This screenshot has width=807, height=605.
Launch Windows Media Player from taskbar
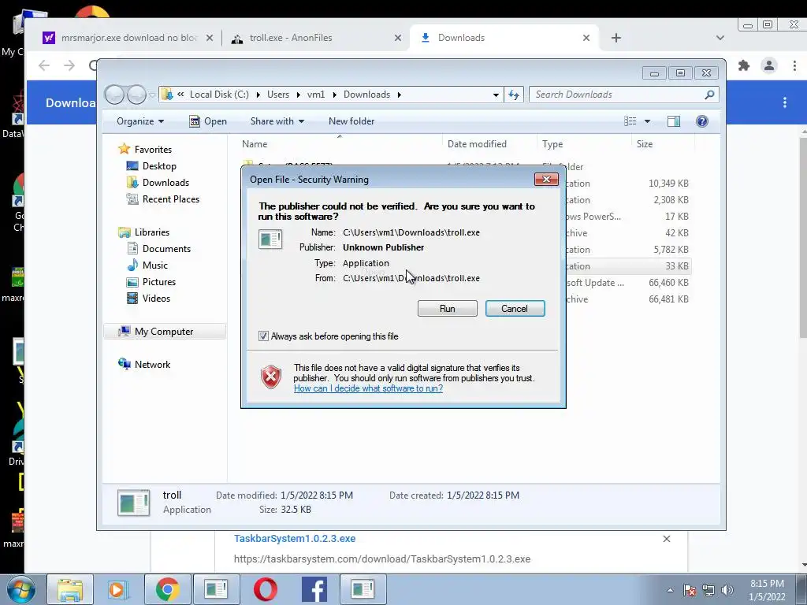pyautogui.click(x=118, y=589)
